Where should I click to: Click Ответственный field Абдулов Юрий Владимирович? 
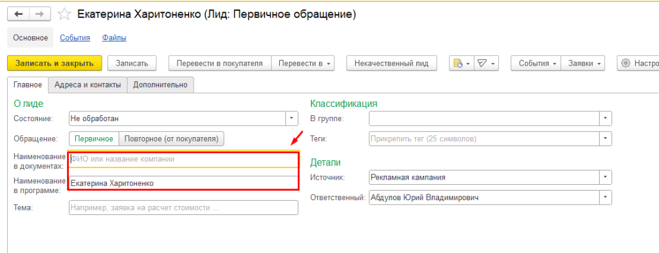[485, 197]
